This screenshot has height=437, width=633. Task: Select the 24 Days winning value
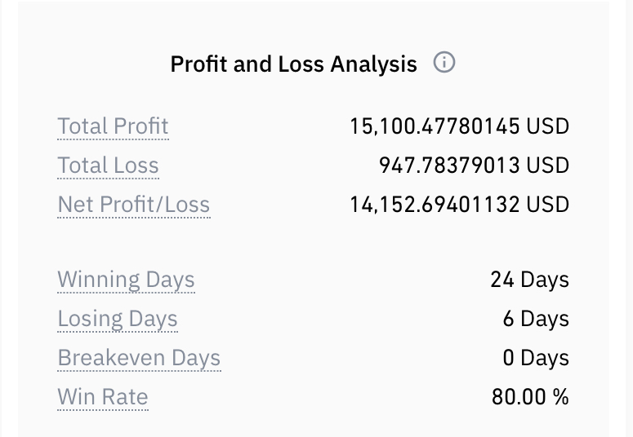pos(529,280)
